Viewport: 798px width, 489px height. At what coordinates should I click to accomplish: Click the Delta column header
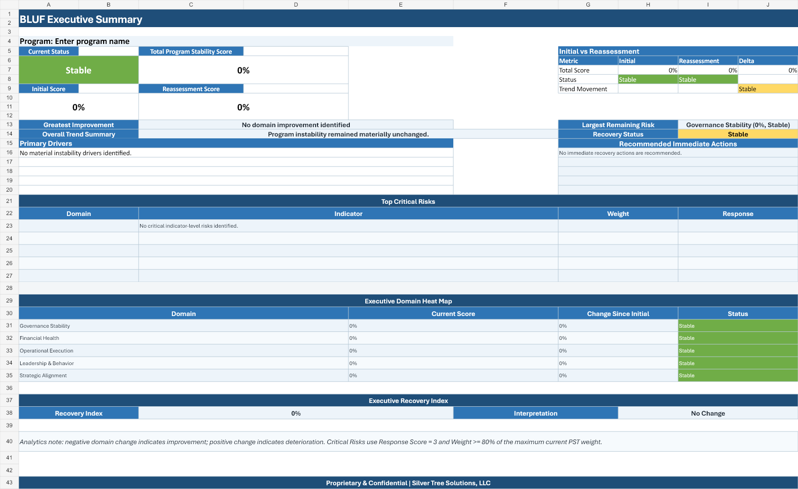pyautogui.click(x=768, y=61)
